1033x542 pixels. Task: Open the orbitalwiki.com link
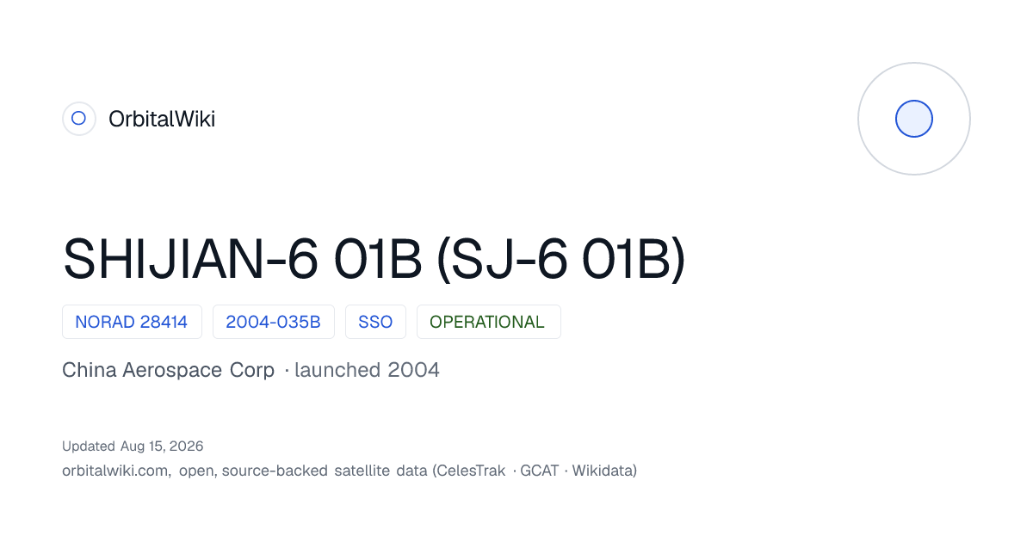pyautogui.click(x=115, y=471)
